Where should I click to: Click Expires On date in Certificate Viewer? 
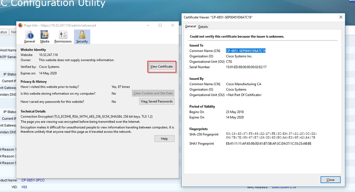(235, 117)
